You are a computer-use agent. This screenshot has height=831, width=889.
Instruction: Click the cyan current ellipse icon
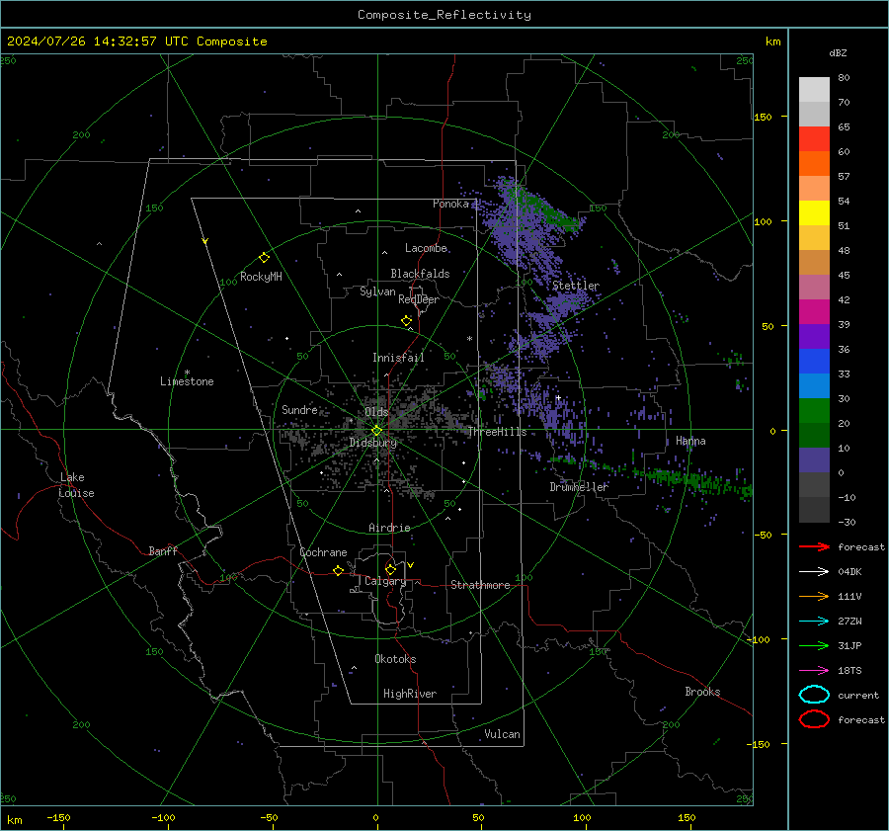[814, 695]
